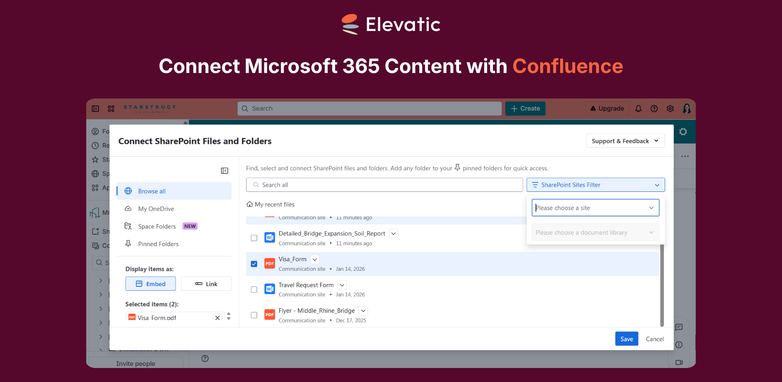Open Pinned Folders
Screen dimensions: 782x382
click(x=158, y=244)
